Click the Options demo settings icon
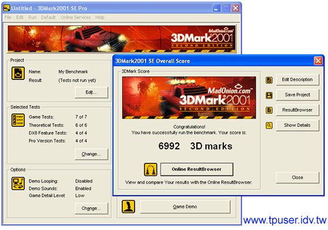This screenshot has height=230, width=328. (18, 184)
